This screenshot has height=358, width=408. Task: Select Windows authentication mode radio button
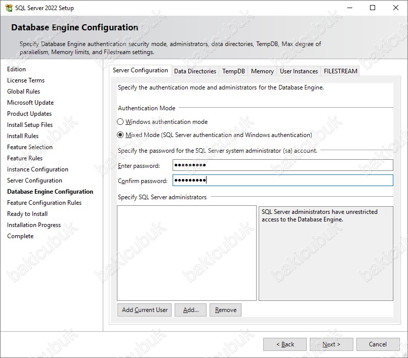coord(120,122)
